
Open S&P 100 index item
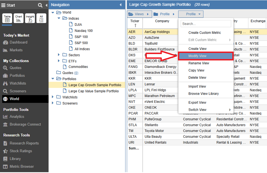81,37
